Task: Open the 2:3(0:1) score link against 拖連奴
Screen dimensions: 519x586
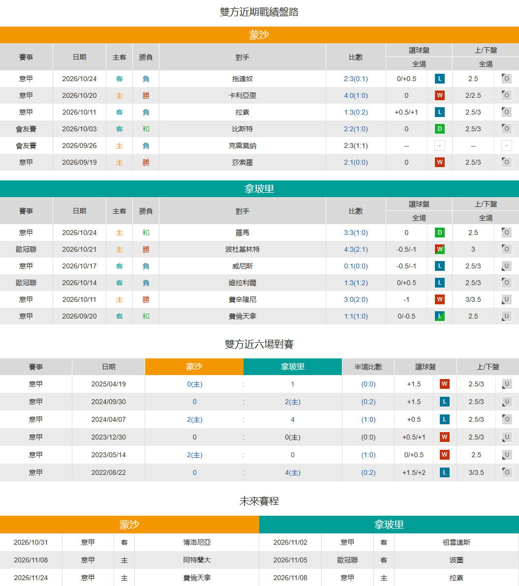Action: click(356, 79)
